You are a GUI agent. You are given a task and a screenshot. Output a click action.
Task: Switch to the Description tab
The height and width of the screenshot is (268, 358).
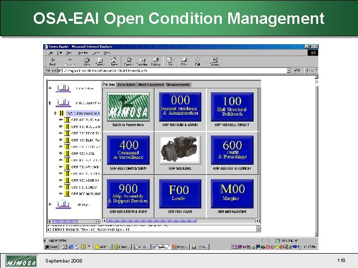(x=126, y=84)
